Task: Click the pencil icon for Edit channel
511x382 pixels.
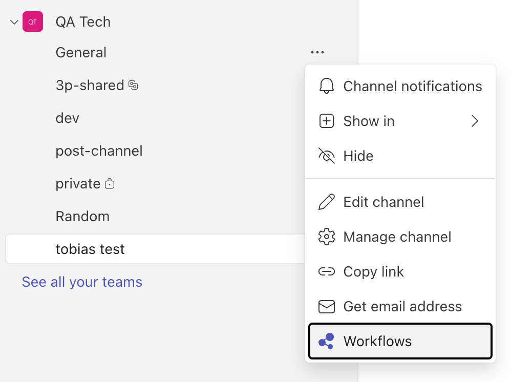Action: click(326, 202)
